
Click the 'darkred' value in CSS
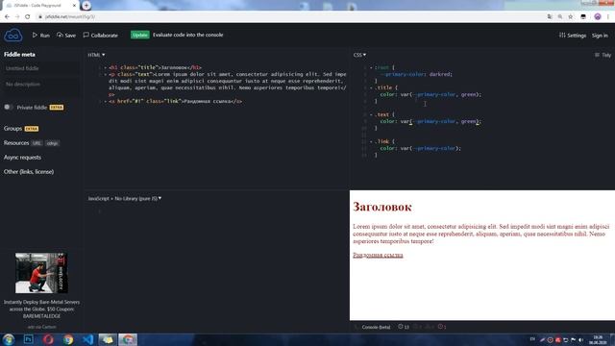click(440, 74)
